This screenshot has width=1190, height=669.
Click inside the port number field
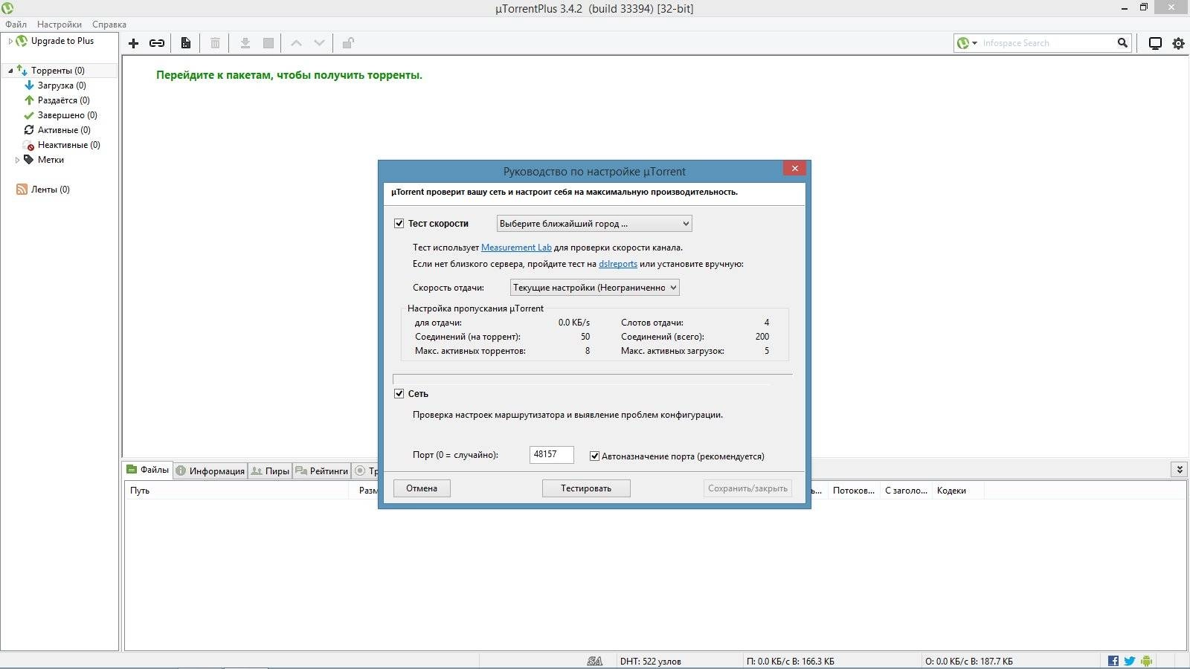550,454
